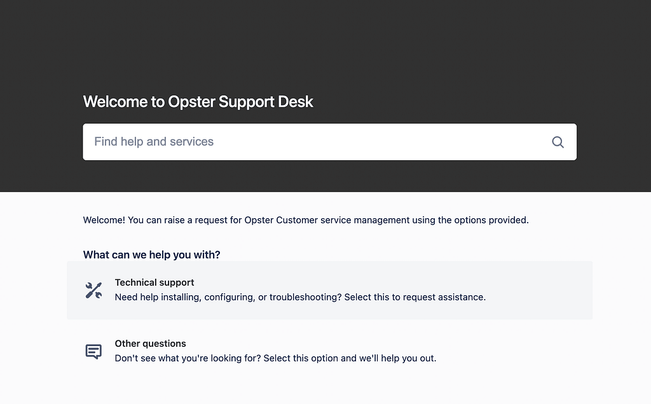This screenshot has height=404, width=651.
Task: Click the text 'Need help installing, configuring, or troubleshooting?'
Action: pyautogui.click(x=228, y=297)
